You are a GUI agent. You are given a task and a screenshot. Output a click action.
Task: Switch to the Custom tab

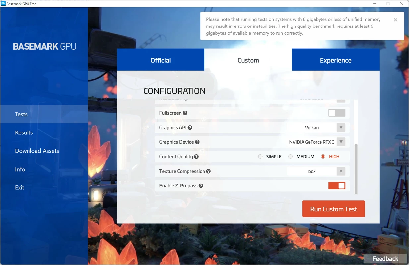coord(248,60)
